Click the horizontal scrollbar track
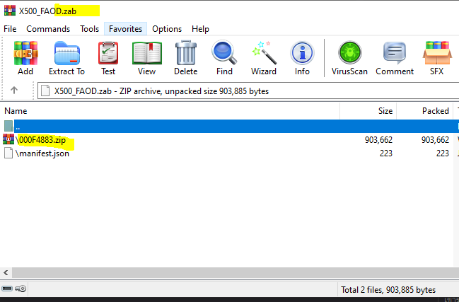459x302 pixels. tap(236, 272)
